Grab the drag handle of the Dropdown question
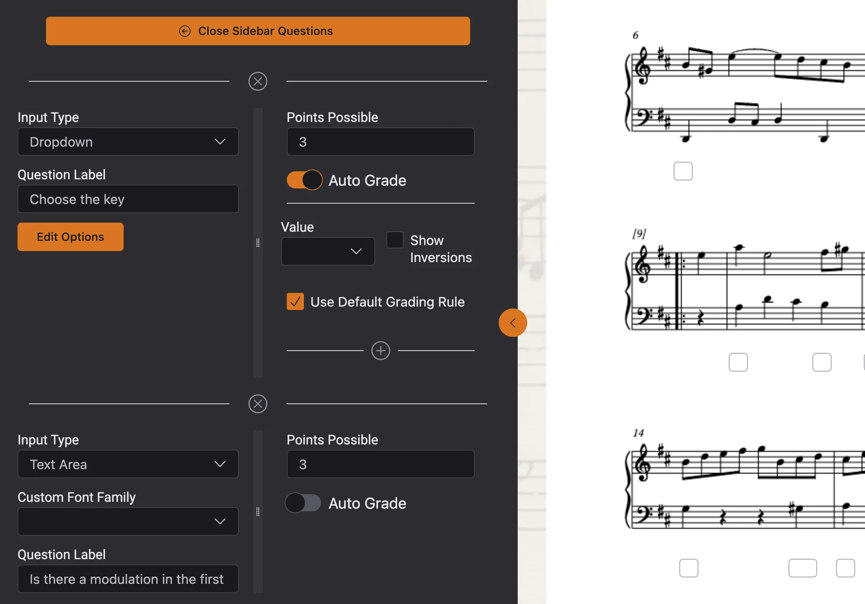Screen dimensions: 865x604 click(258, 243)
